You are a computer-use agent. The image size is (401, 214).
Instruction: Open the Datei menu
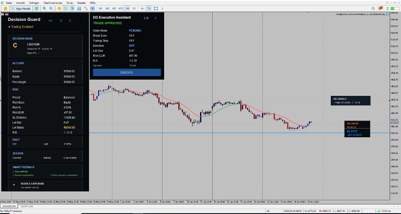(x=9, y=3)
